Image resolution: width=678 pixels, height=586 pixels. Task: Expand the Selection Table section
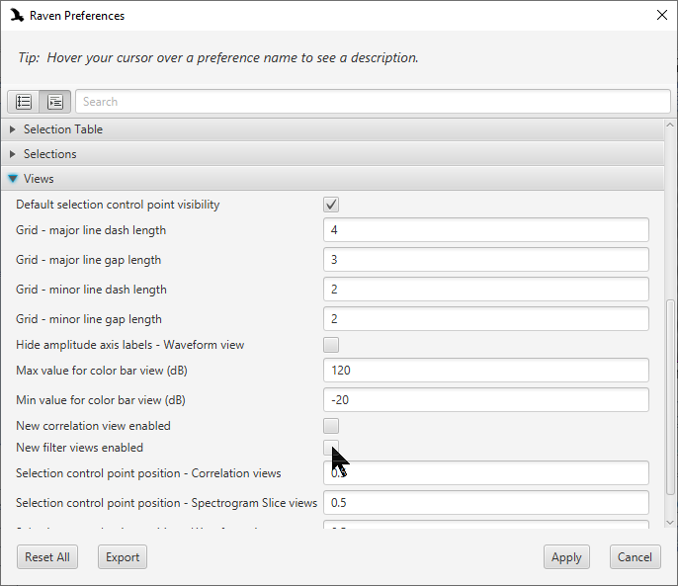[x=332, y=129]
